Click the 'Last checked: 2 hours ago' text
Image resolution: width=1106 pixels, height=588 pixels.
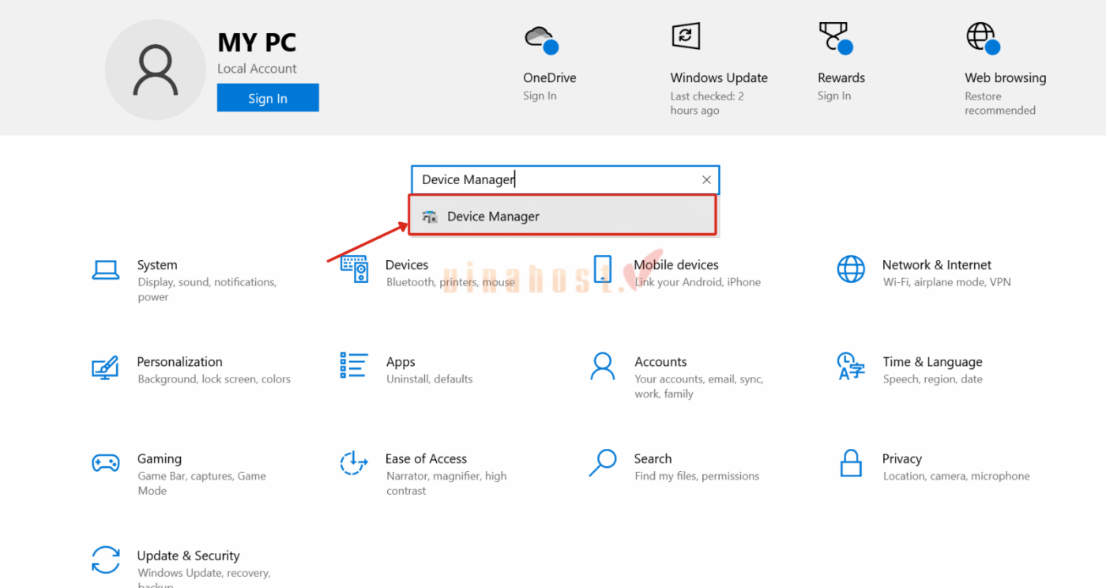click(x=707, y=104)
